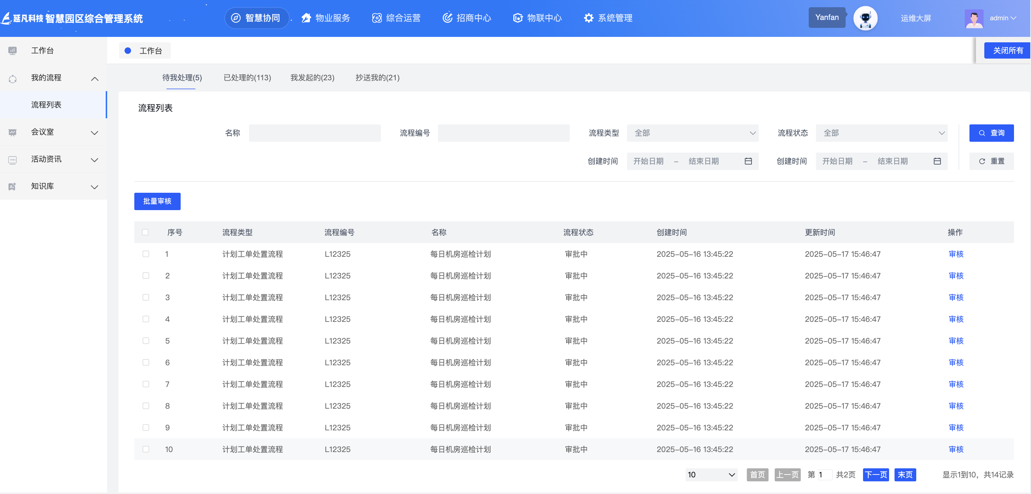Click the 智慧协同 compass icon

pyautogui.click(x=236, y=18)
